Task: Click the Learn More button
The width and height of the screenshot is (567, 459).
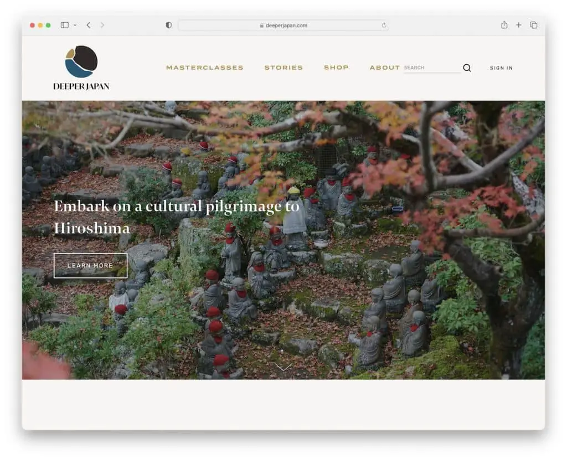Action: (90, 266)
